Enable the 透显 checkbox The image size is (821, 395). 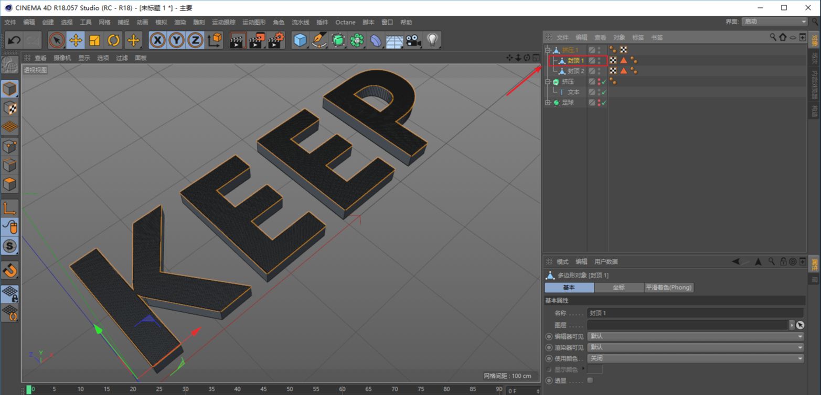click(x=590, y=380)
